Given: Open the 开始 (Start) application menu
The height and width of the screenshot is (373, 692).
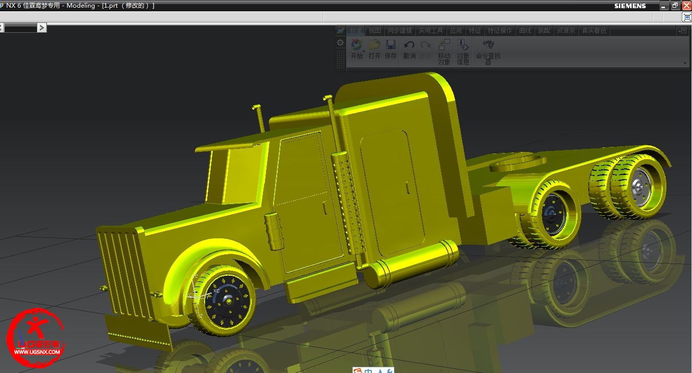Looking at the screenshot, I should point(356,49).
